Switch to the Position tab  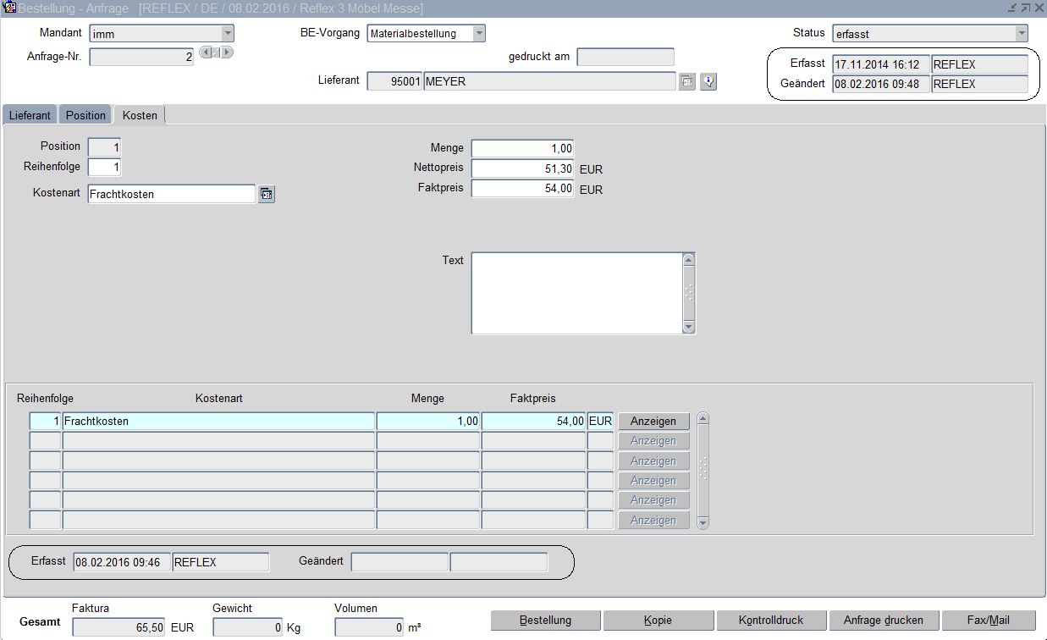[x=85, y=115]
